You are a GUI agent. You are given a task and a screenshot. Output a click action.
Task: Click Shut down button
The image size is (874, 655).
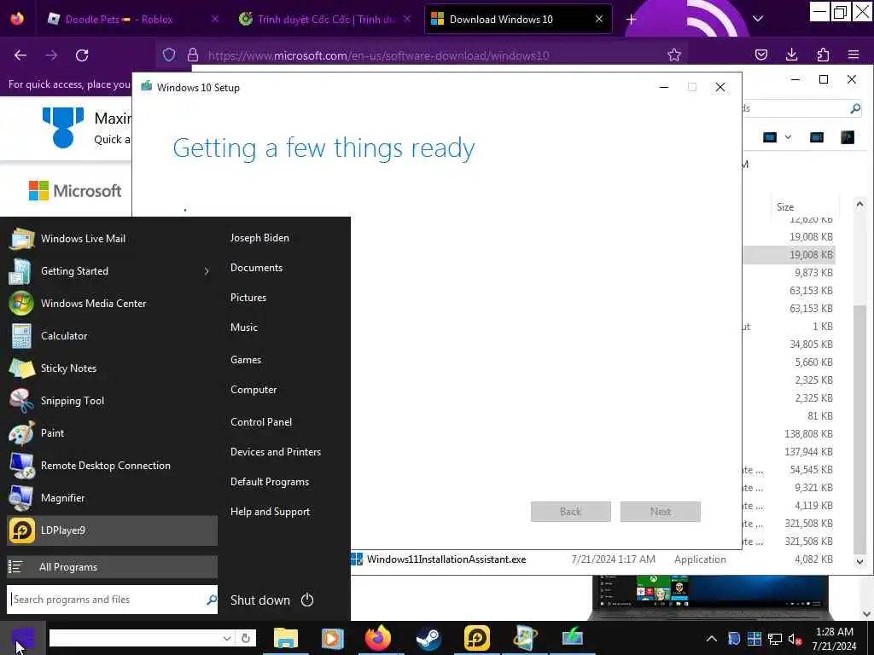tap(259, 600)
